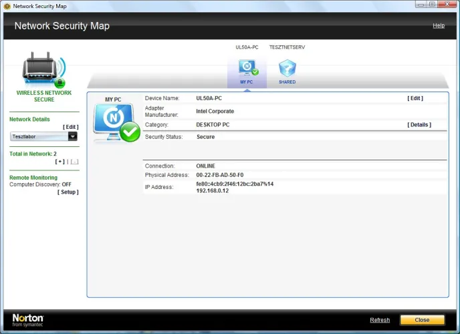The image size is (460, 334).
Task: Click the DESKTOP PC category value
Action: (213, 124)
